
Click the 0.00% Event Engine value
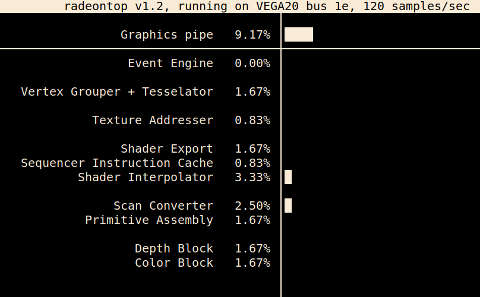click(x=252, y=64)
